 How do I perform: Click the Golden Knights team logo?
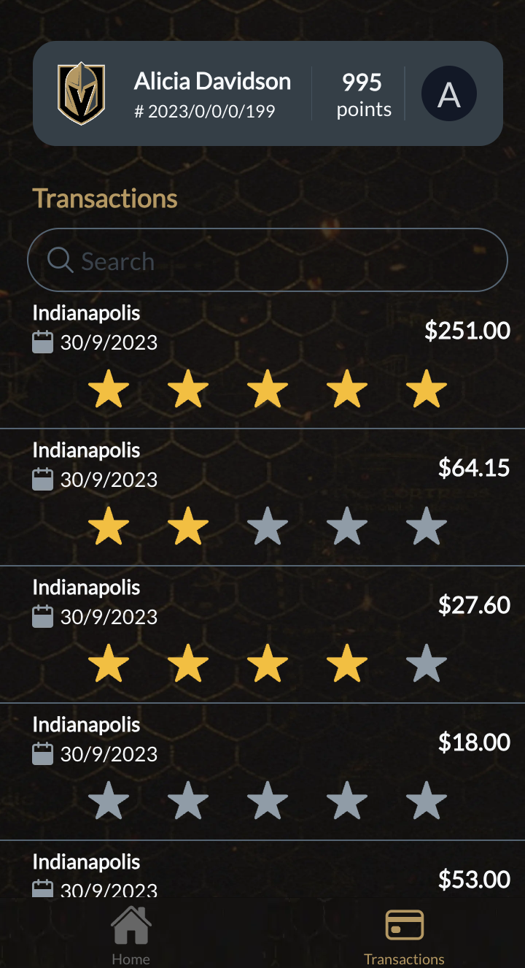coord(82,93)
